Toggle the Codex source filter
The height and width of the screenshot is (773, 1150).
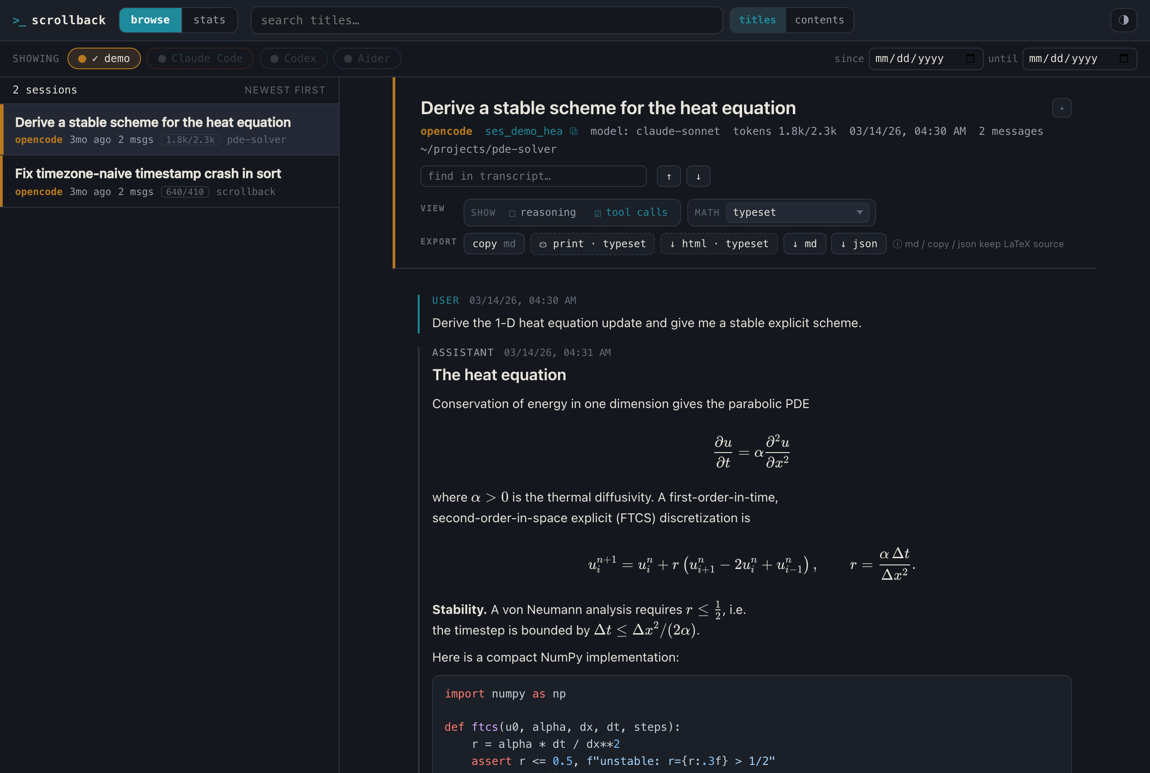coord(294,59)
